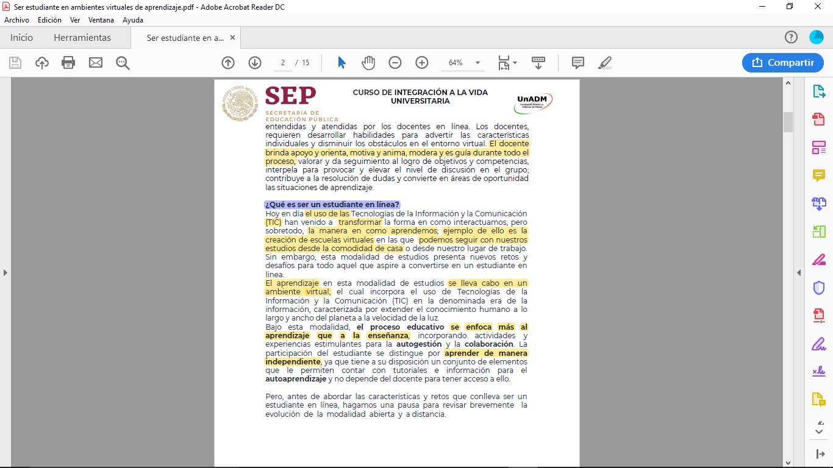
Task: Click the Save file icon
Action: point(15,63)
